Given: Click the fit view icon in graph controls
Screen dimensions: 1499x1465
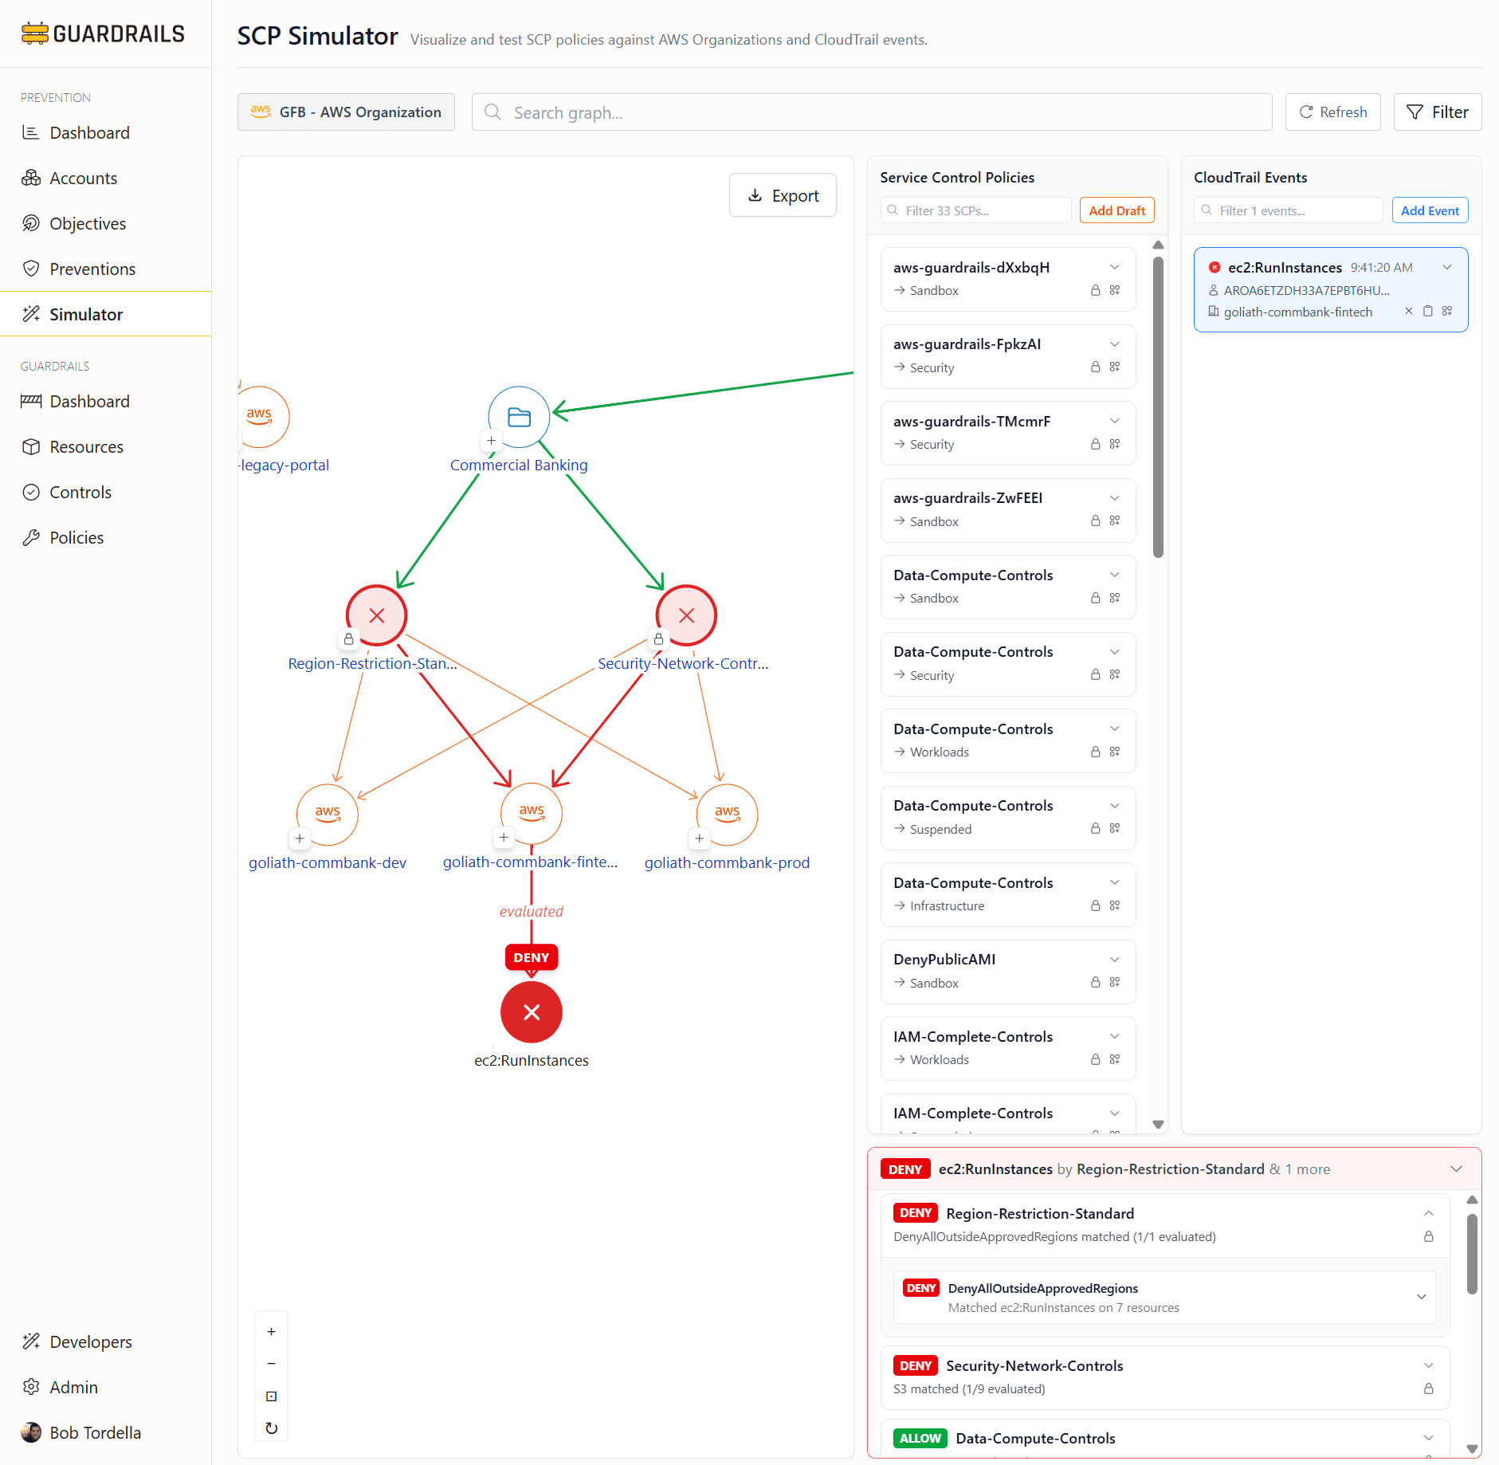Looking at the screenshot, I should click(271, 1396).
